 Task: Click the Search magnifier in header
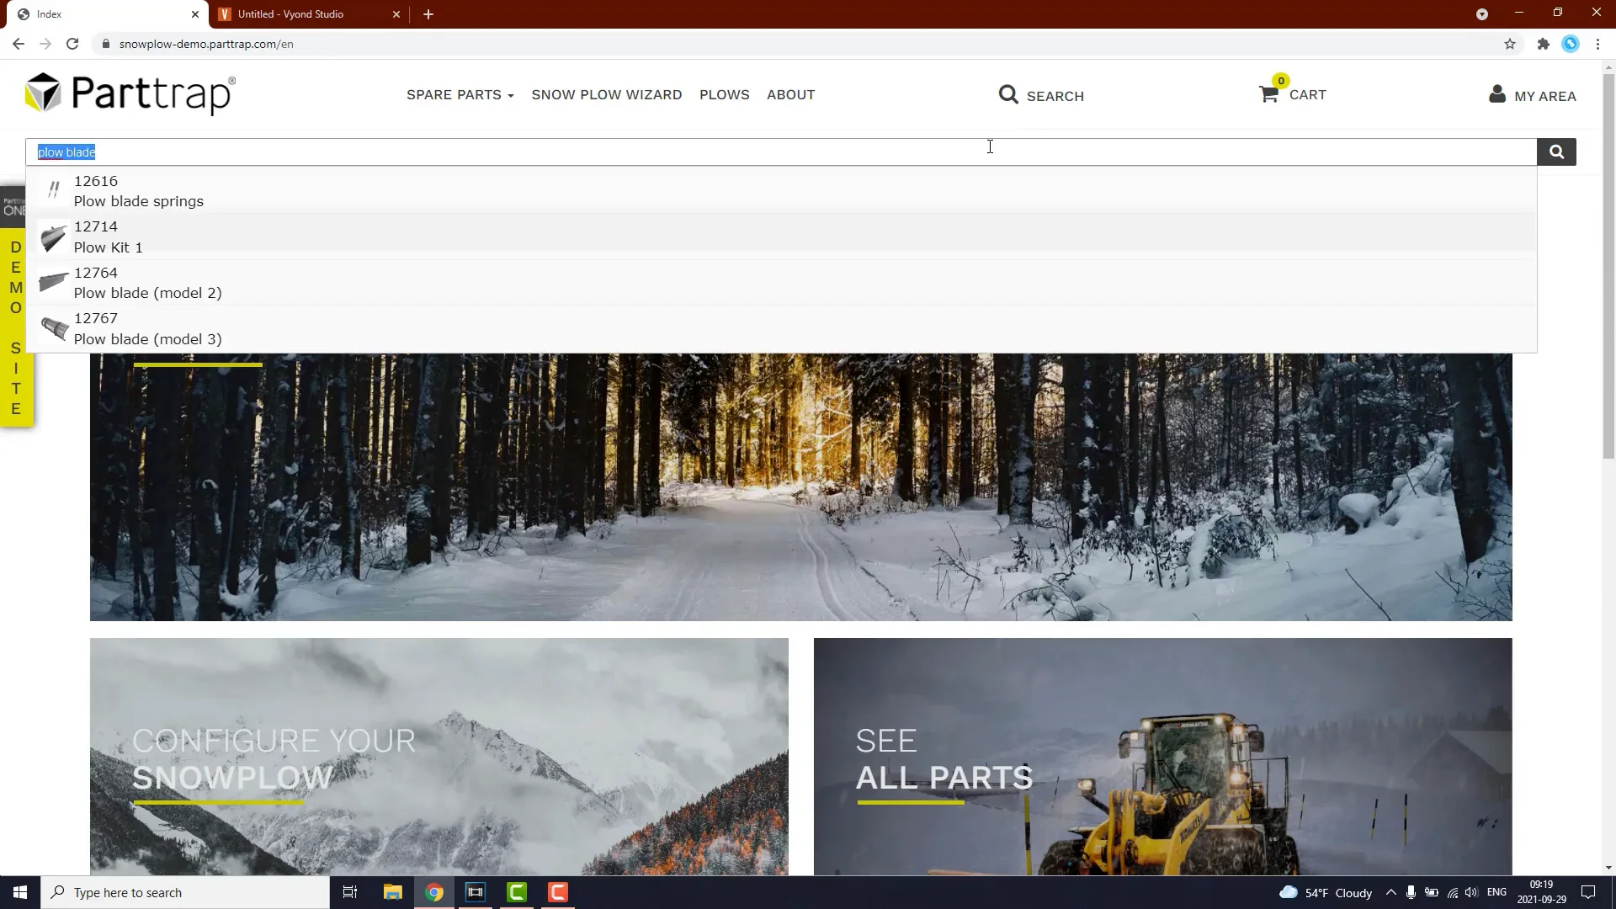point(1008,94)
